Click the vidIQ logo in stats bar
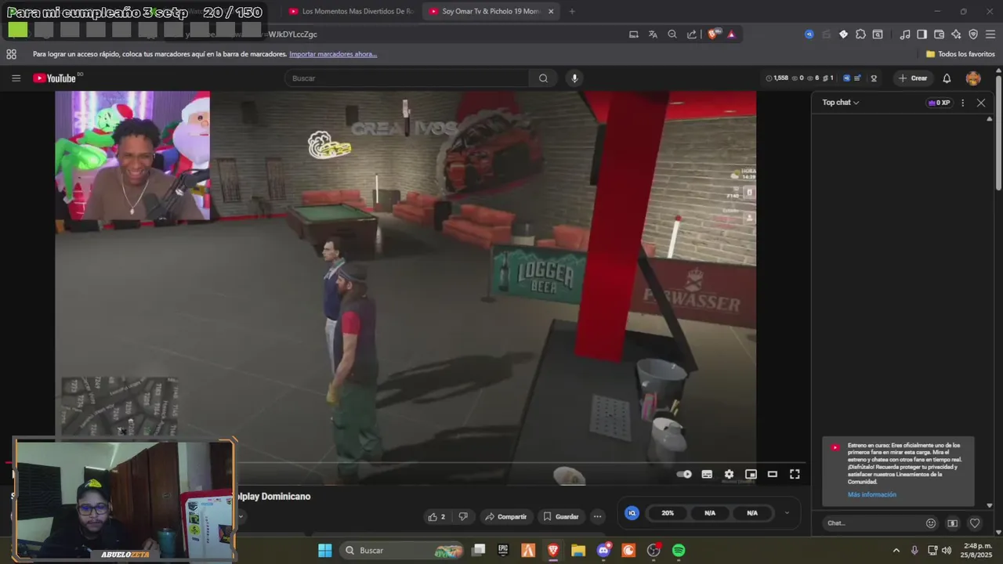The image size is (1003, 564). tap(632, 513)
